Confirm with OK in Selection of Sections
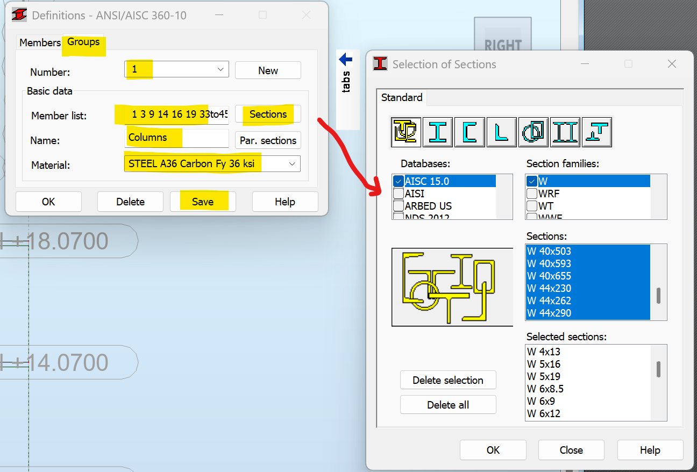 pos(493,450)
